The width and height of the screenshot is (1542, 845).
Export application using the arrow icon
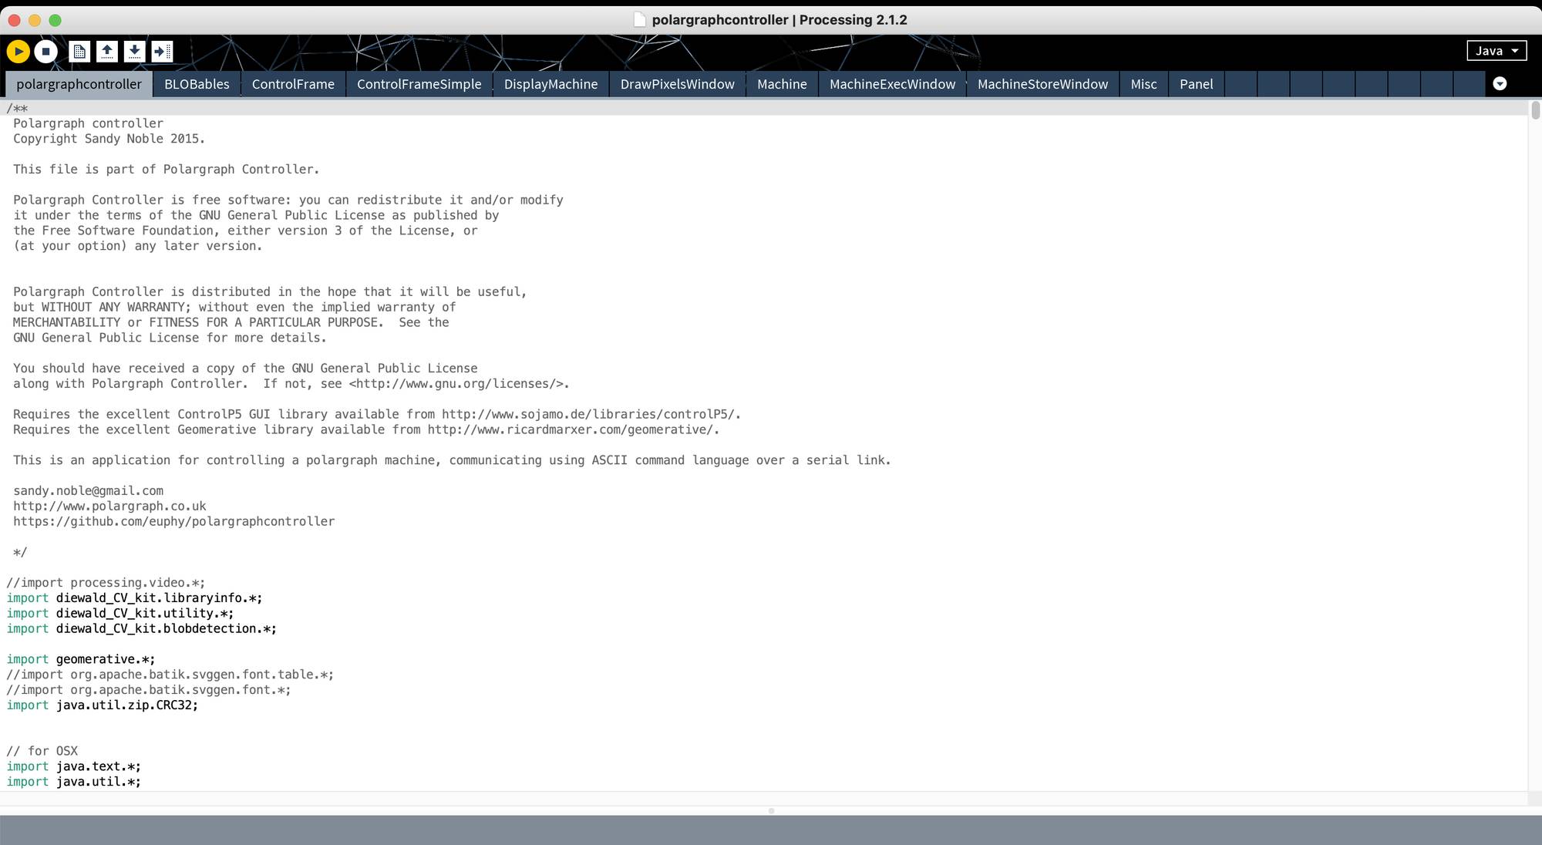click(162, 52)
